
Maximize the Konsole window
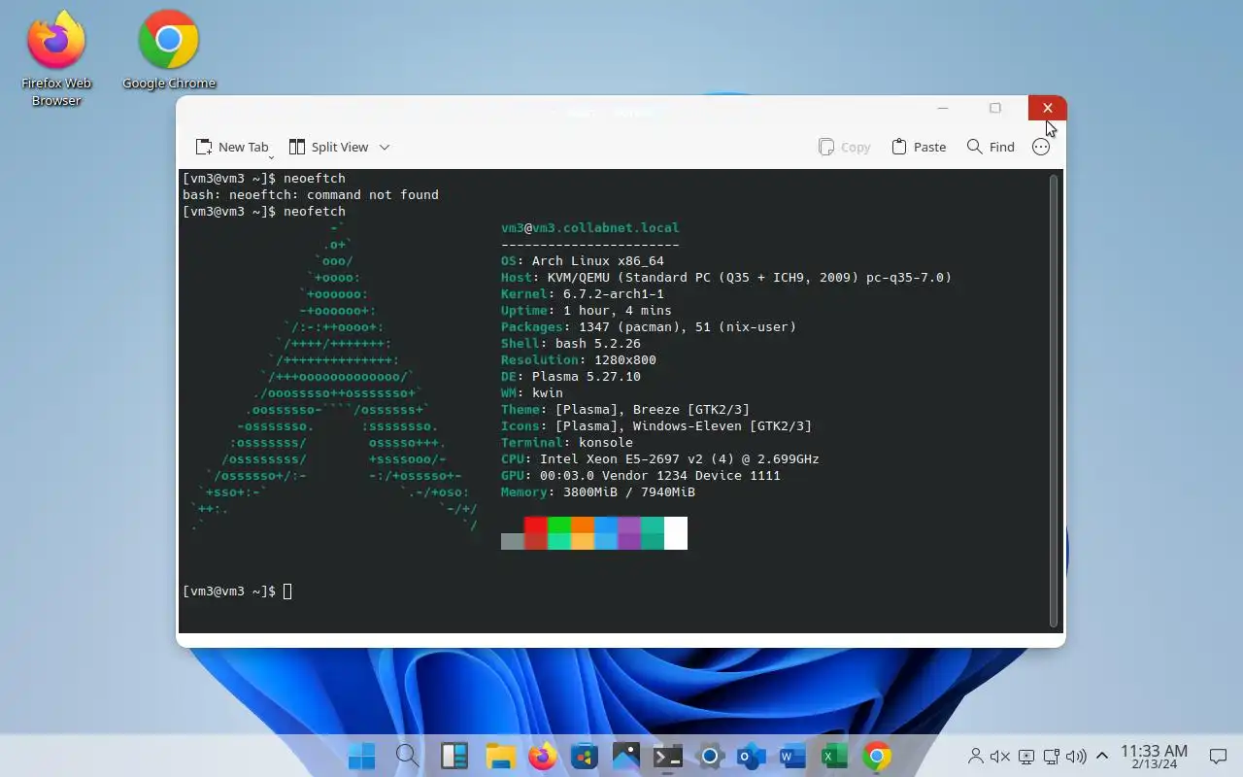pyautogui.click(x=995, y=108)
